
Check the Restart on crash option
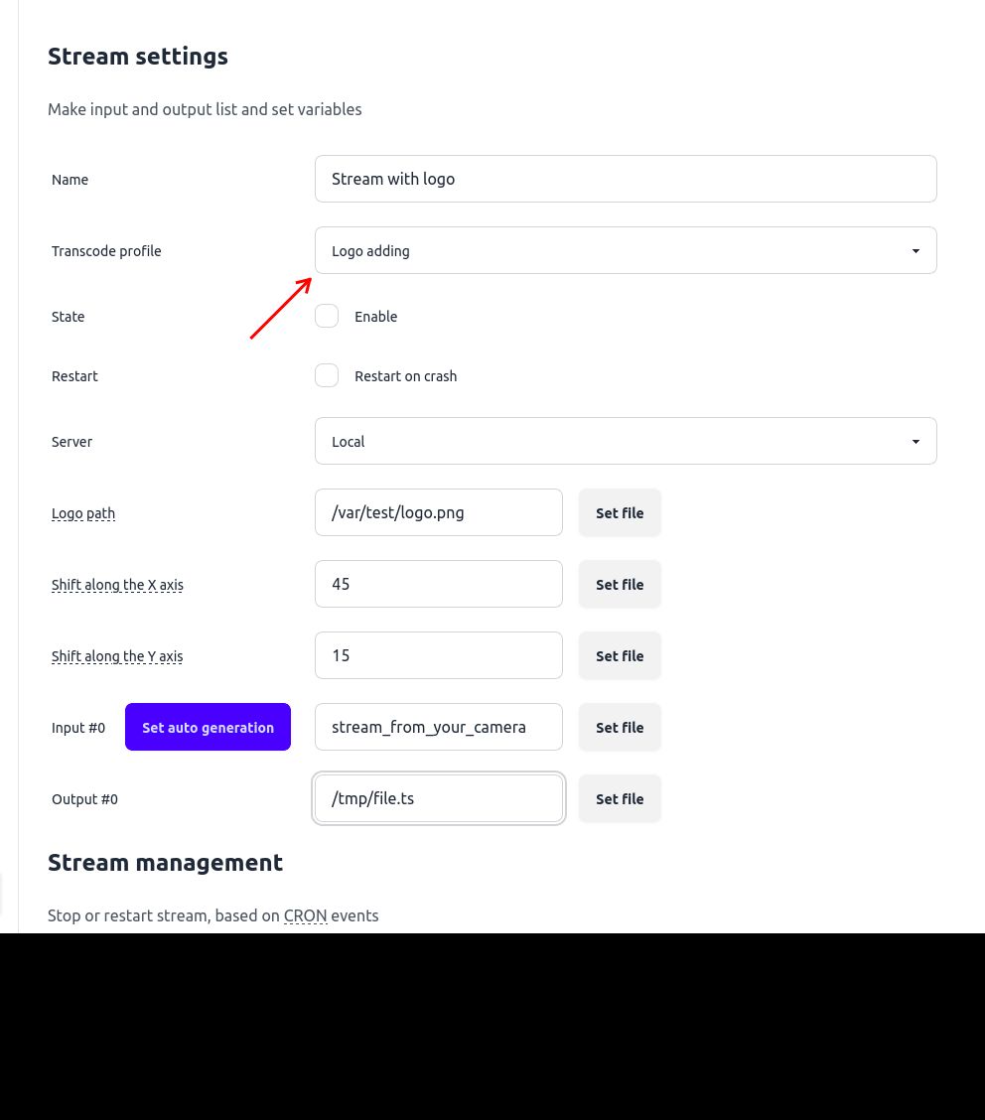(327, 375)
